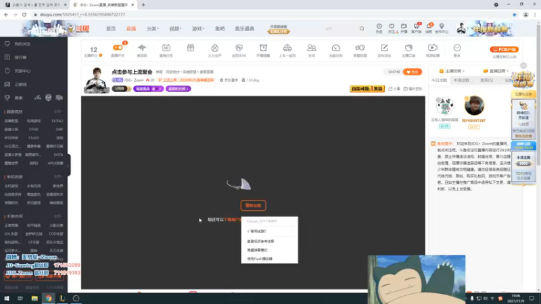
Task: Open the history clock icon in header
Action: click(379, 26)
